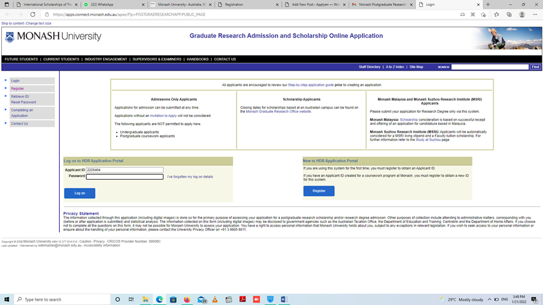
Task: Open Adobe Acrobat from the taskbar
Action: (243, 300)
